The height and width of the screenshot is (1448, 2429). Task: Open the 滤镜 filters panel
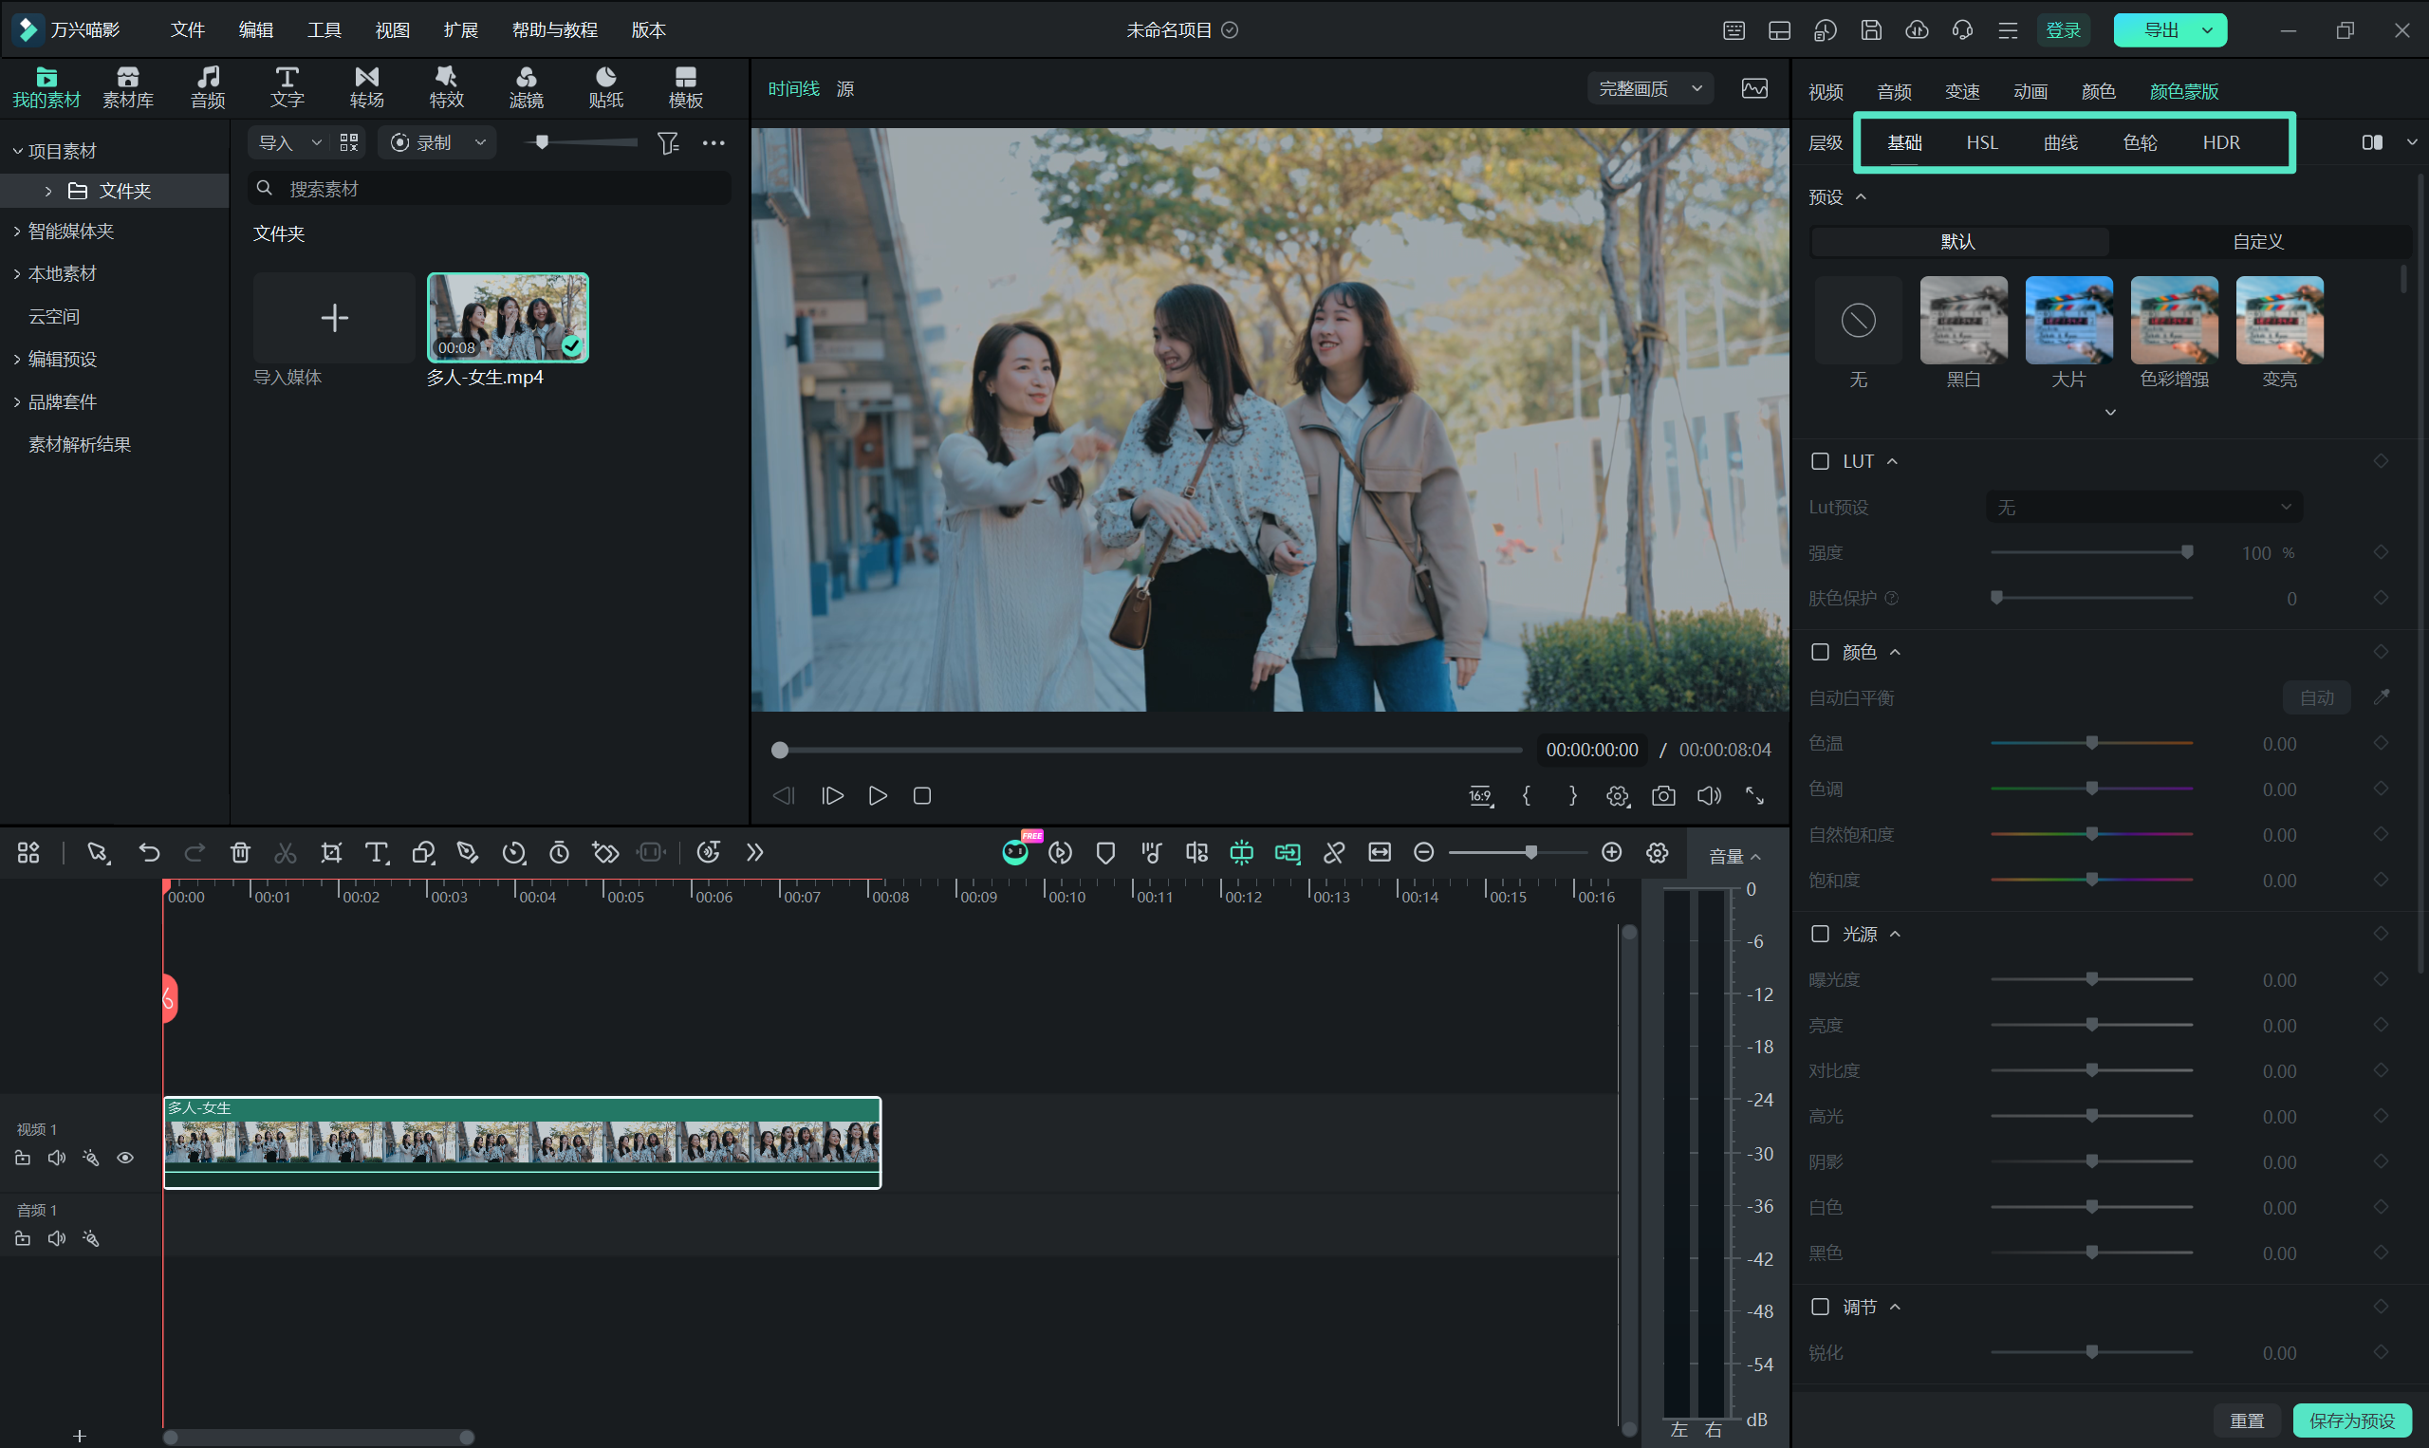pyautogui.click(x=527, y=87)
